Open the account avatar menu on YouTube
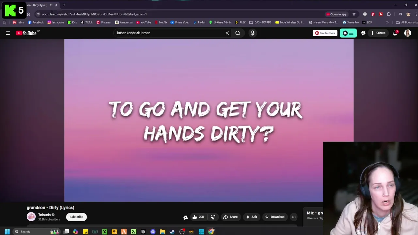 (x=408, y=33)
